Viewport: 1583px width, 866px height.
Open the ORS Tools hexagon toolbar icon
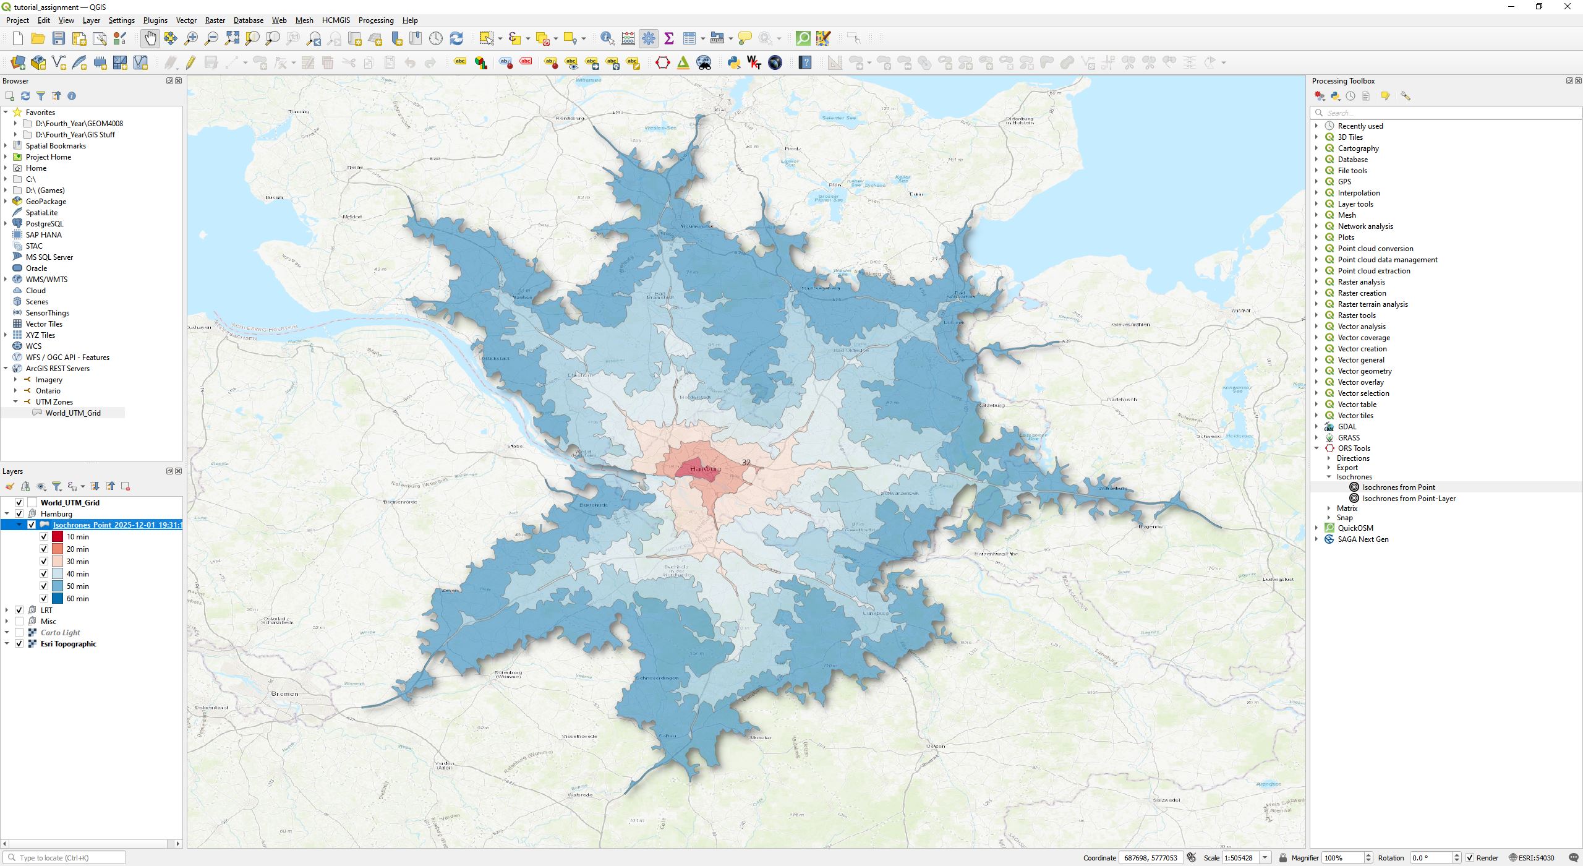point(662,62)
